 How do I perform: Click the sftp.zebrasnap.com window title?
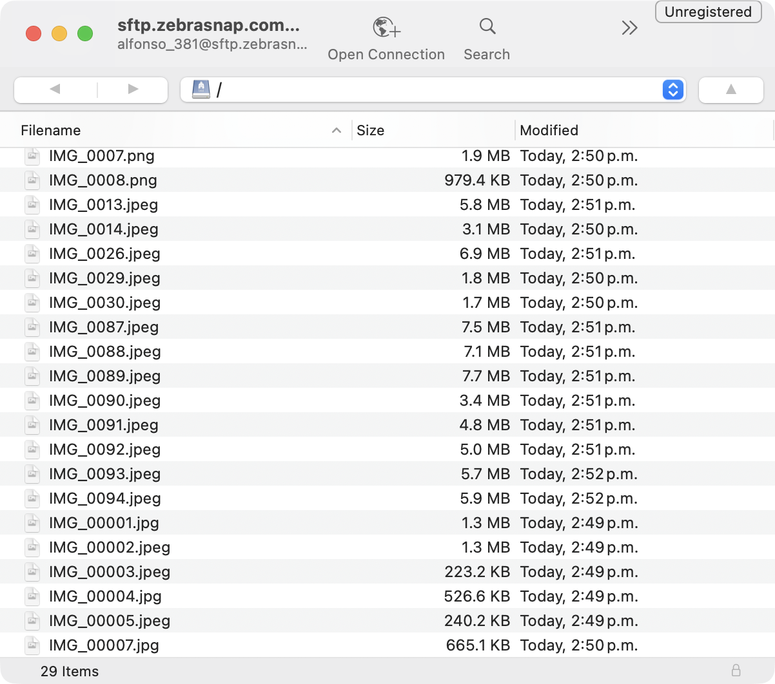pos(208,25)
